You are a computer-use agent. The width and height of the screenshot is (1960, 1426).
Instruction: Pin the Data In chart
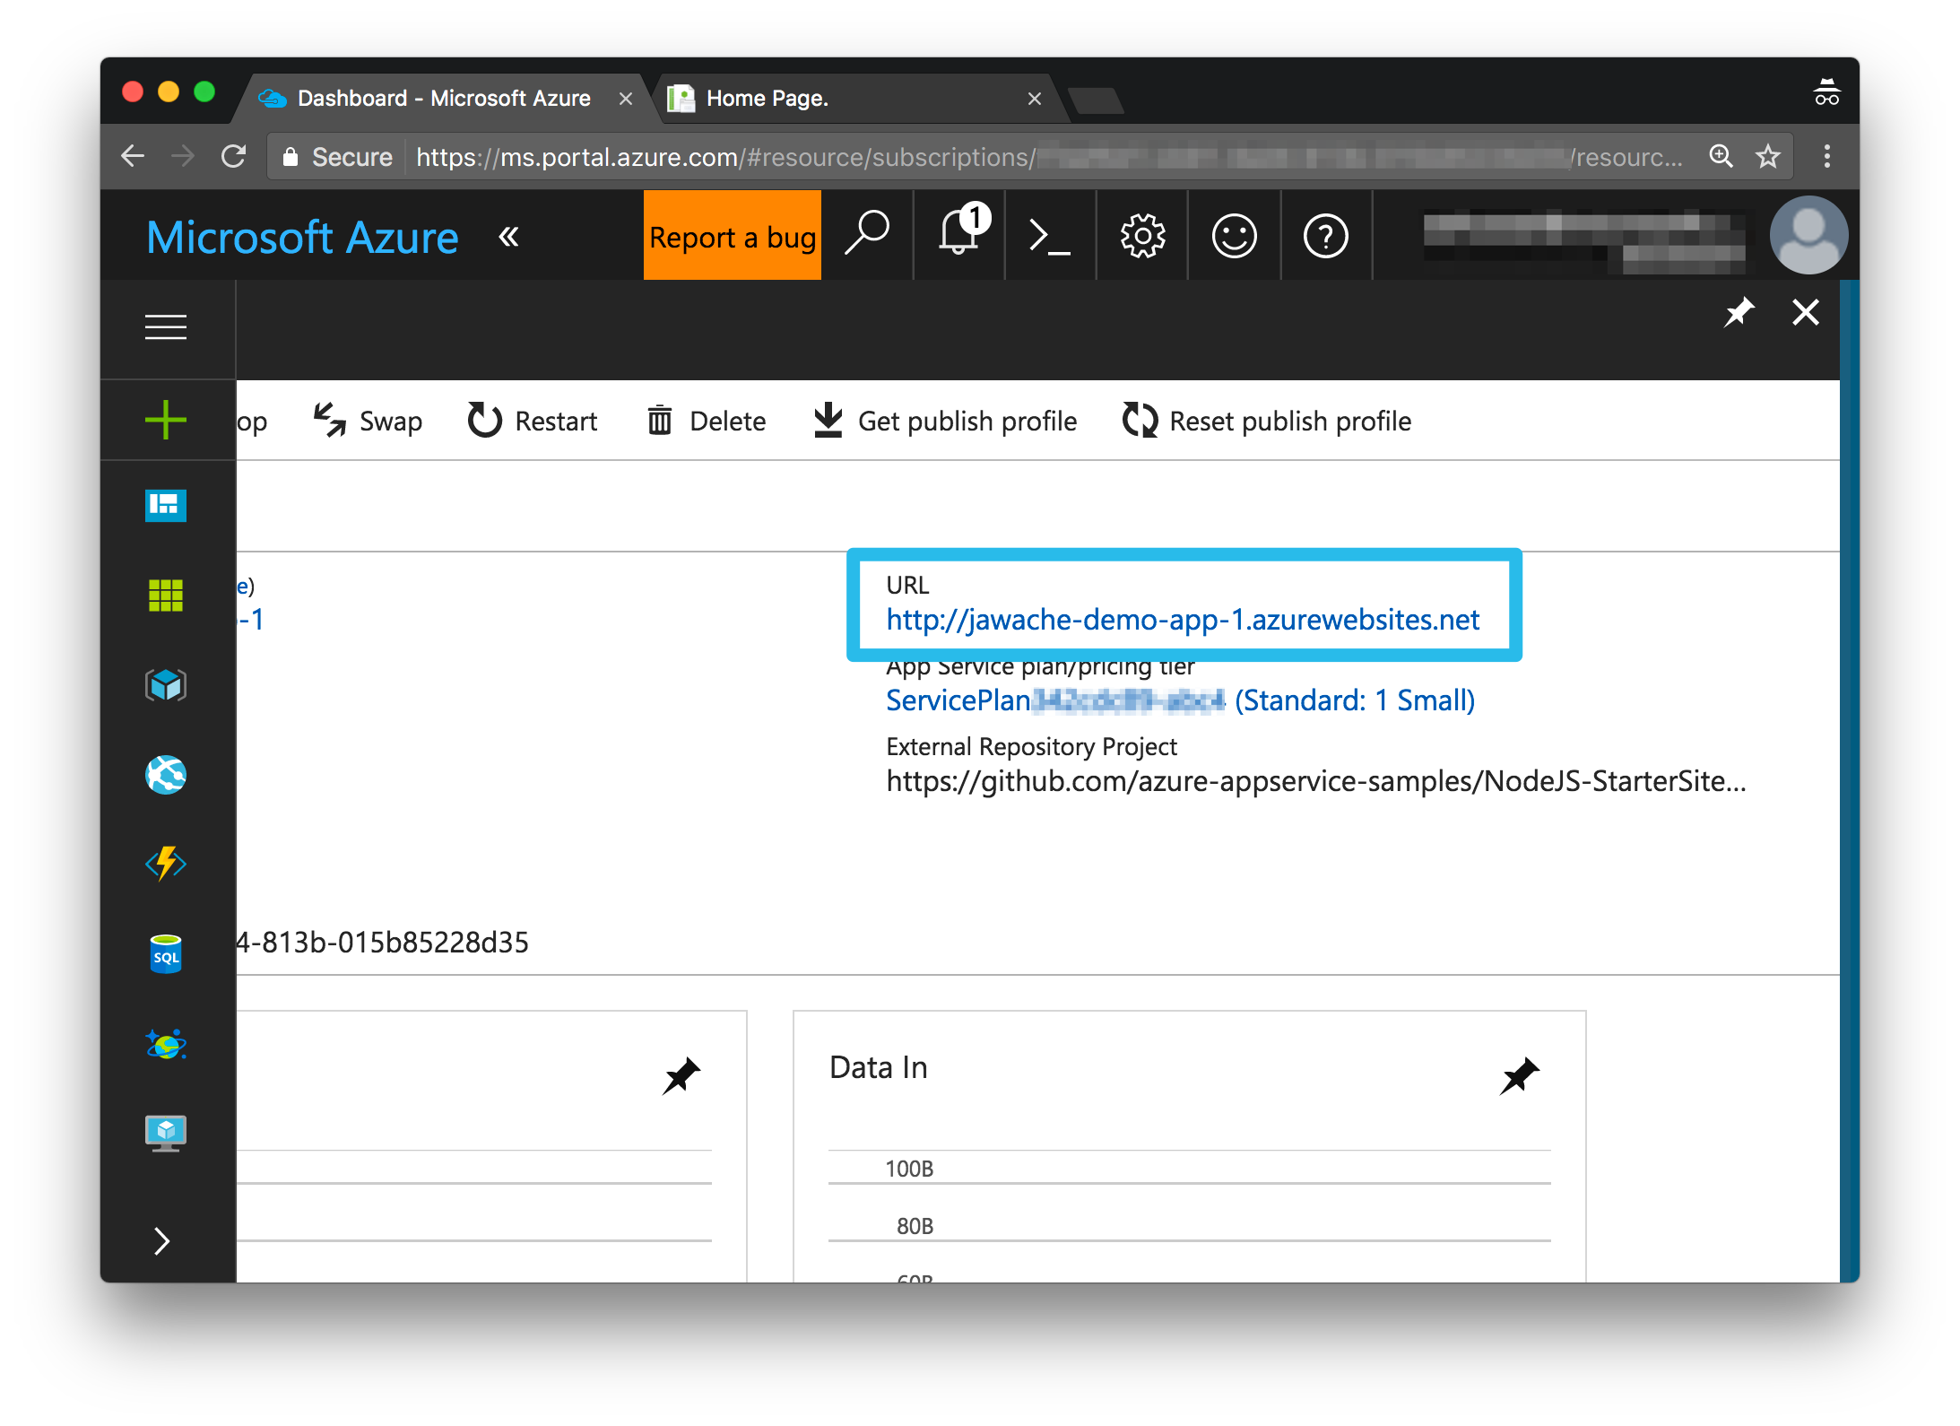(x=1519, y=1075)
